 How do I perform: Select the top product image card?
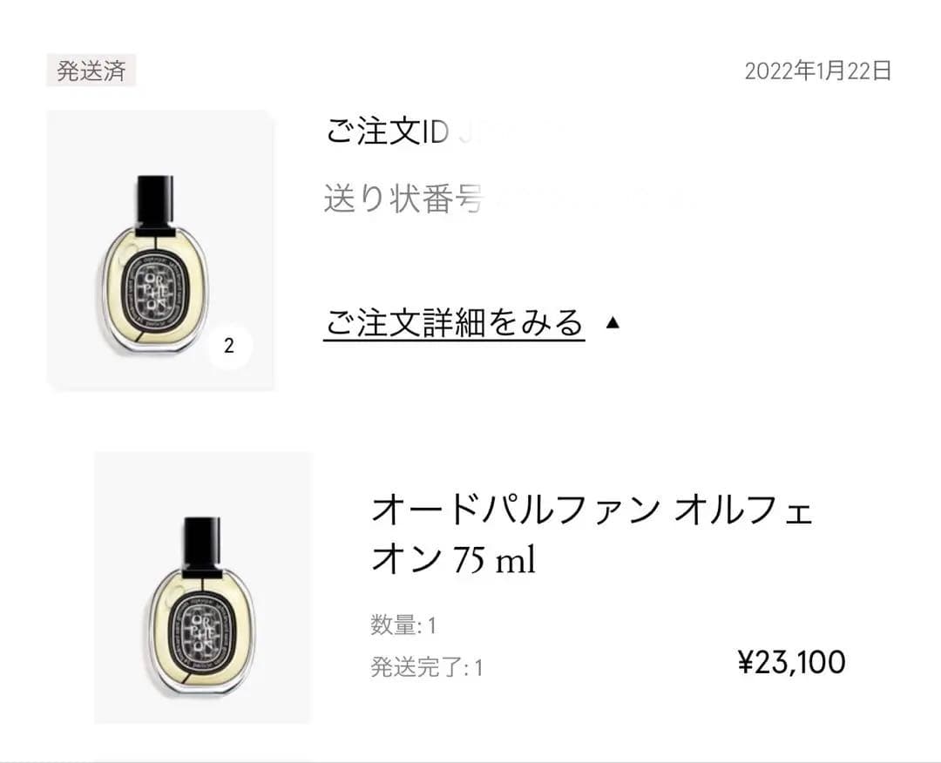pyautogui.click(x=161, y=248)
